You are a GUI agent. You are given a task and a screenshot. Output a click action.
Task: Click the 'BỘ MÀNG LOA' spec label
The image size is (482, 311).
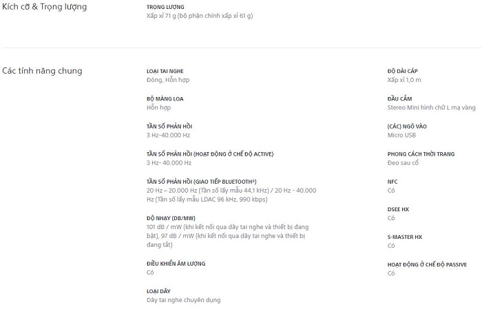tap(165, 98)
